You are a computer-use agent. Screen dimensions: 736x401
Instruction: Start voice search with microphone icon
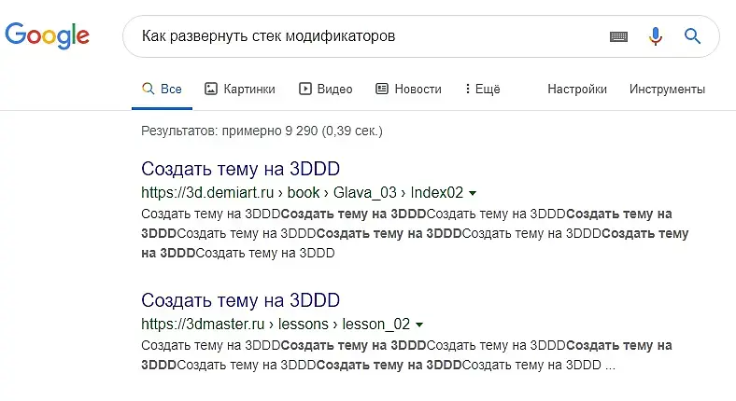656,36
